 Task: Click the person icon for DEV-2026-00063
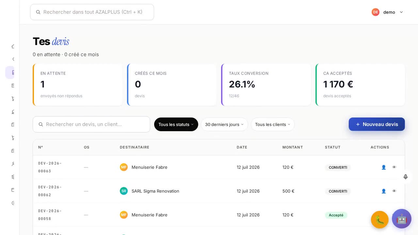(x=384, y=167)
